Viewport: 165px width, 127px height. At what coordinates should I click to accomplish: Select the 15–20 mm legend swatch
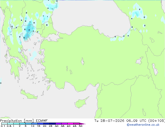41,124
